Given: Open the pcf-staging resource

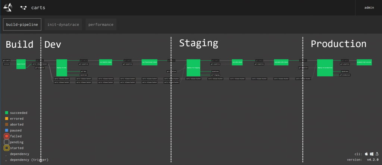Looking at the screenshot, I should click(215, 75).
